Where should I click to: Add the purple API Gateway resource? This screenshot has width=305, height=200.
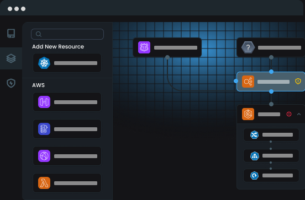(67, 102)
